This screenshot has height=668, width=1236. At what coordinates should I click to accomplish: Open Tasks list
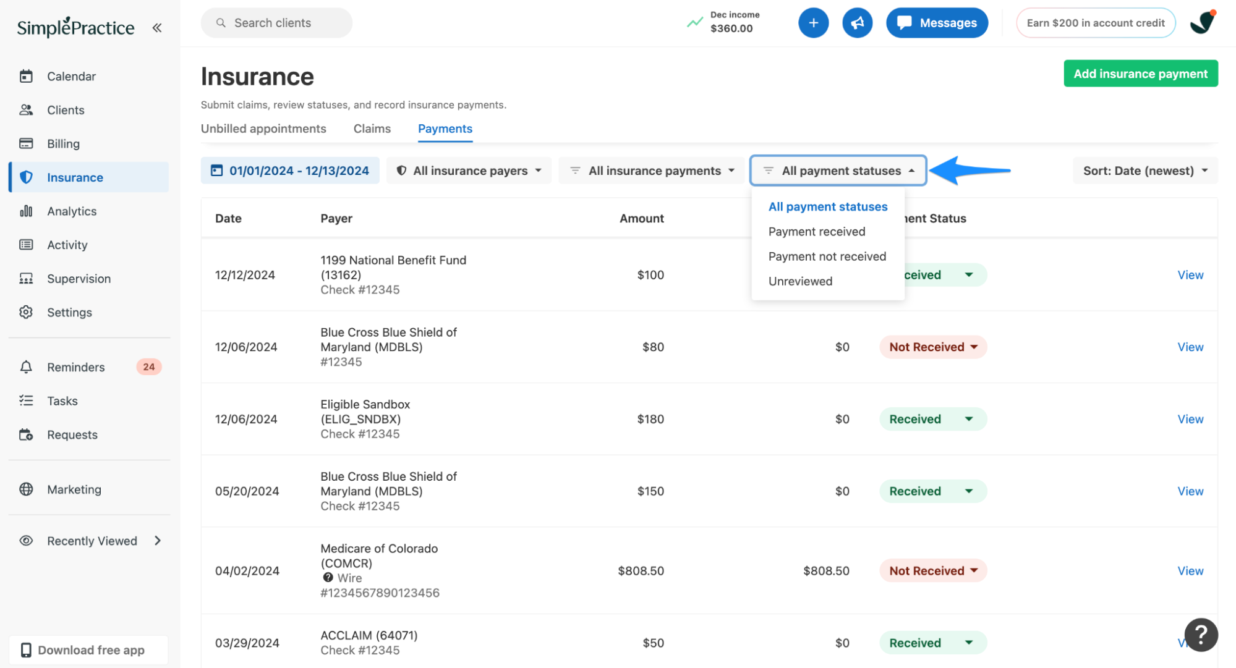[x=62, y=400]
